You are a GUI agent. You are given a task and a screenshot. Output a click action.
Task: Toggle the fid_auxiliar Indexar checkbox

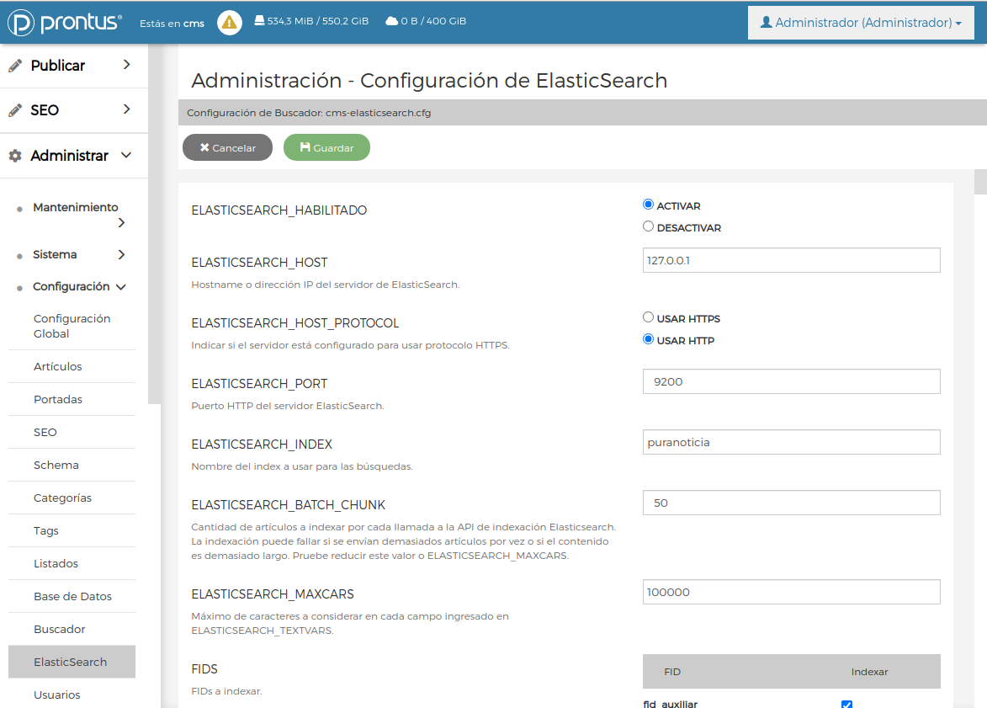point(846,705)
